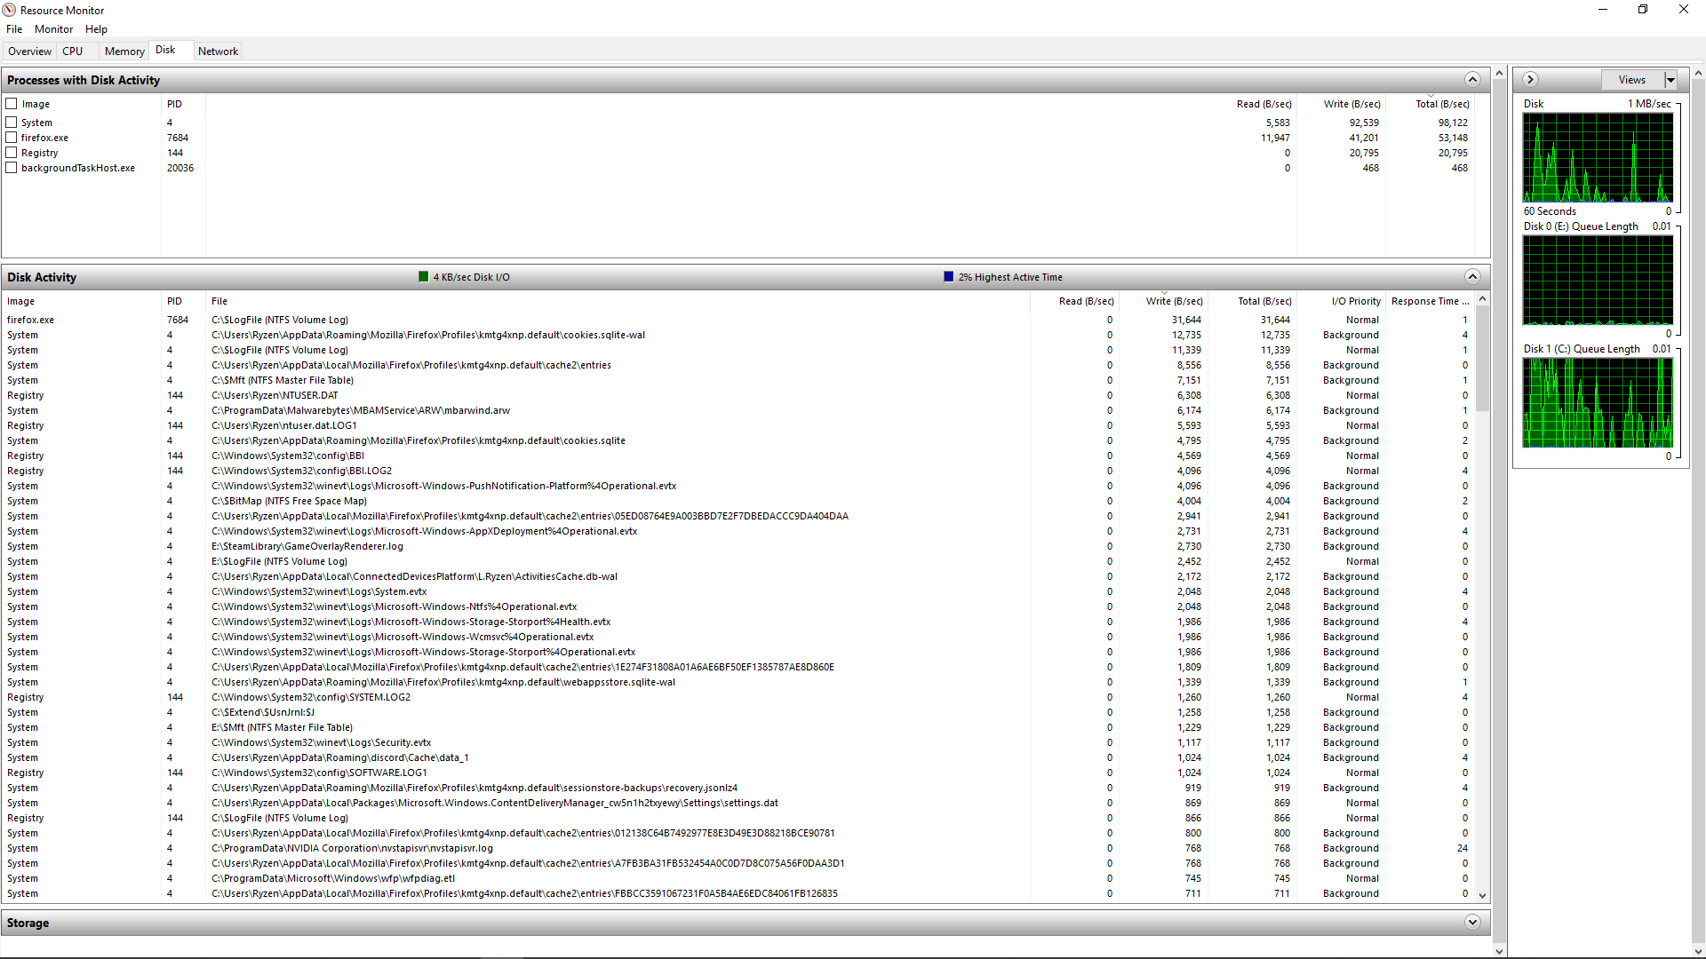Select the cookies.sqlite-wal file row
The image size is (1706, 959).
[737, 335]
